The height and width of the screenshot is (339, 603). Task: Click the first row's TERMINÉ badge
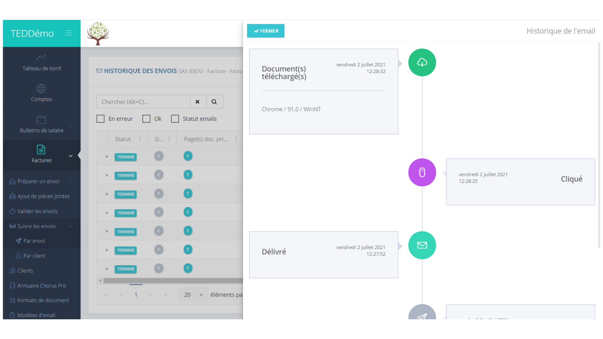(126, 157)
